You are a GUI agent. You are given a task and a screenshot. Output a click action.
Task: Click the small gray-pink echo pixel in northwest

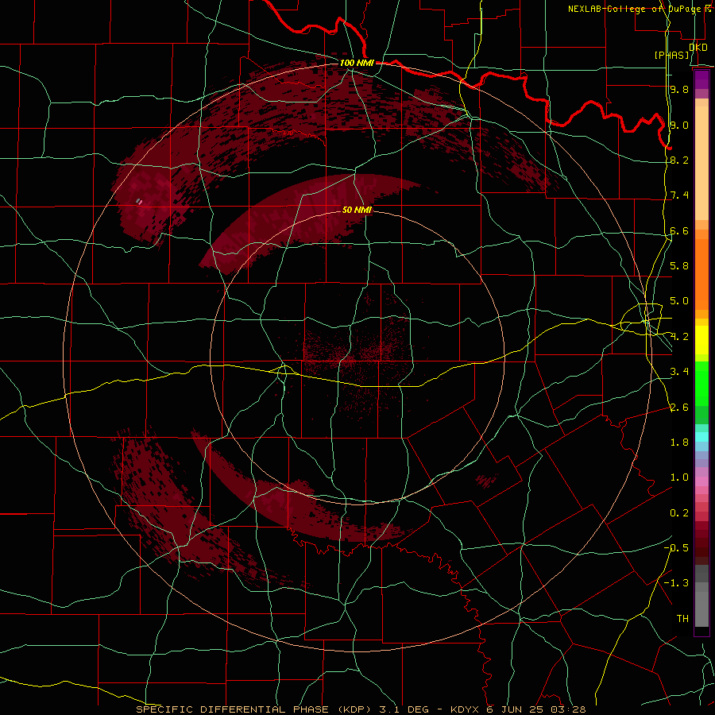tap(140, 201)
